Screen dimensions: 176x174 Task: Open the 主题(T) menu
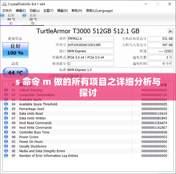click(48, 11)
